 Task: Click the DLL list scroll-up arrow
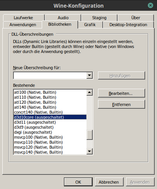point(90,93)
